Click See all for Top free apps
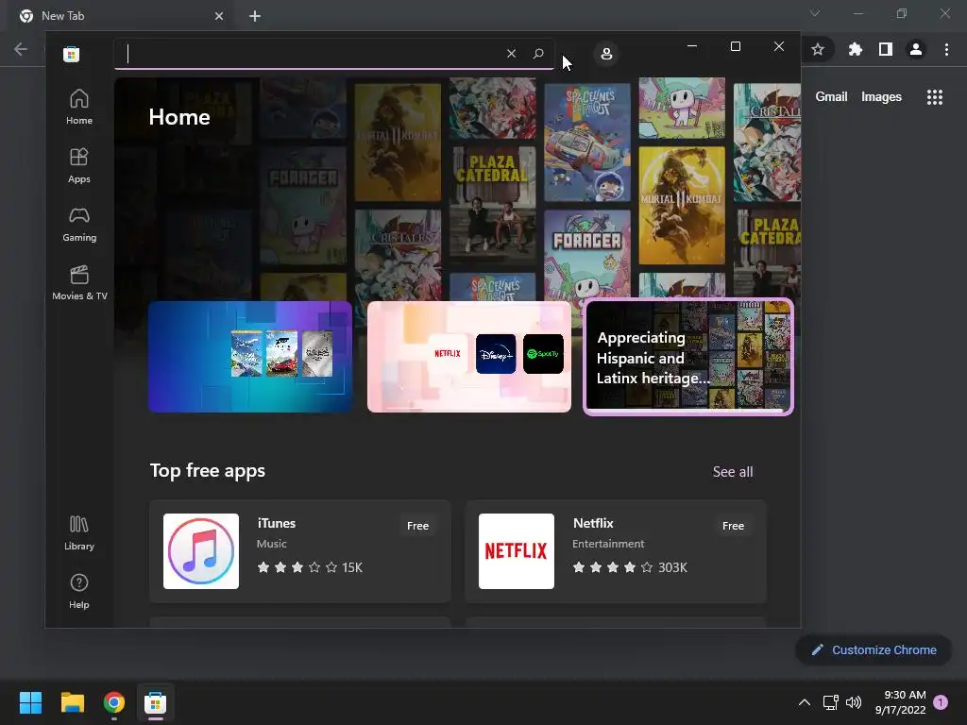967x725 pixels. pyautogui.click(x=733, y=472)
